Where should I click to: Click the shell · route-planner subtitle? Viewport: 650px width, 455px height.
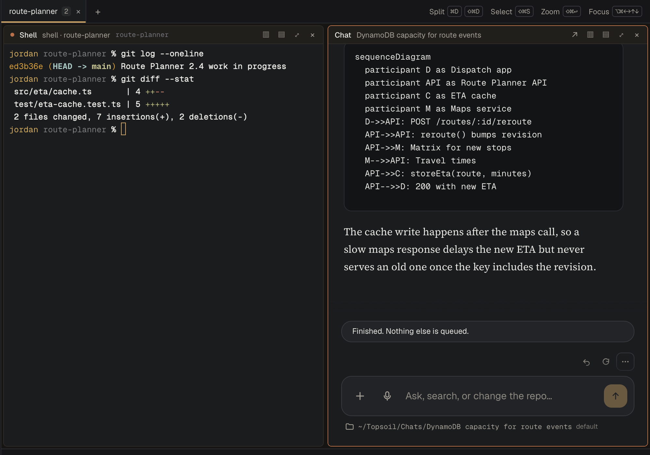76,35
